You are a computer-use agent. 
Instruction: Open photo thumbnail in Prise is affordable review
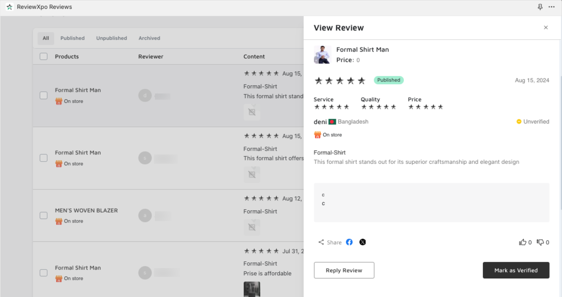coord(252,289)
